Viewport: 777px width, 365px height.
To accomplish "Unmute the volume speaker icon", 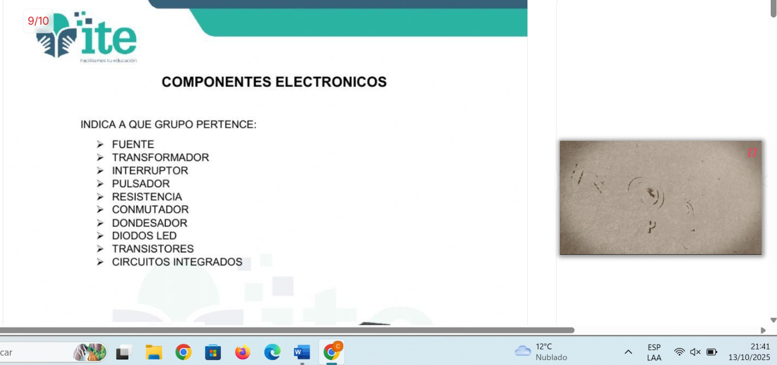I will (695, 352).
